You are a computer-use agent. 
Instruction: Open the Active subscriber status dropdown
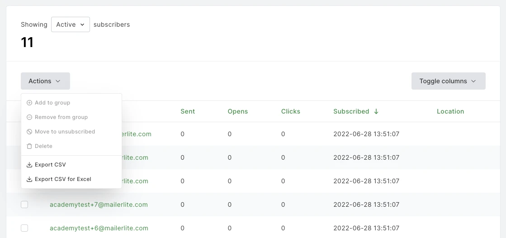pyautogui.click(x=70, y=24)
